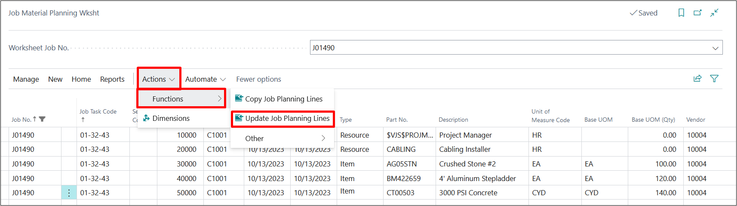Expand the Automate dropdown menu
The height and width of the screenshot is (206, 737).
pyautogui.click(x=205, y=79)
